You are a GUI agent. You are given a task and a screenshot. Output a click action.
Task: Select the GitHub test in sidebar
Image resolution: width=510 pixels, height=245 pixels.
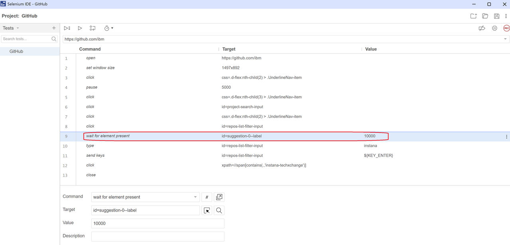(x=30, y=51)
